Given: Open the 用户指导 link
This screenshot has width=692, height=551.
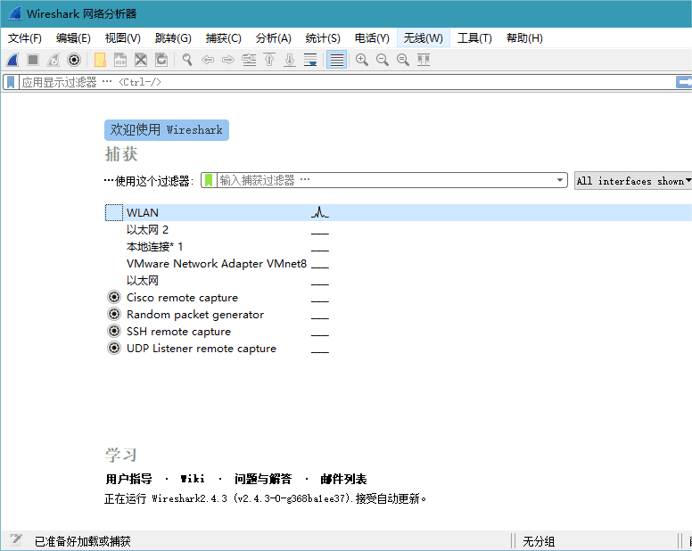Looking at the screenshot, I should [129, 479].
